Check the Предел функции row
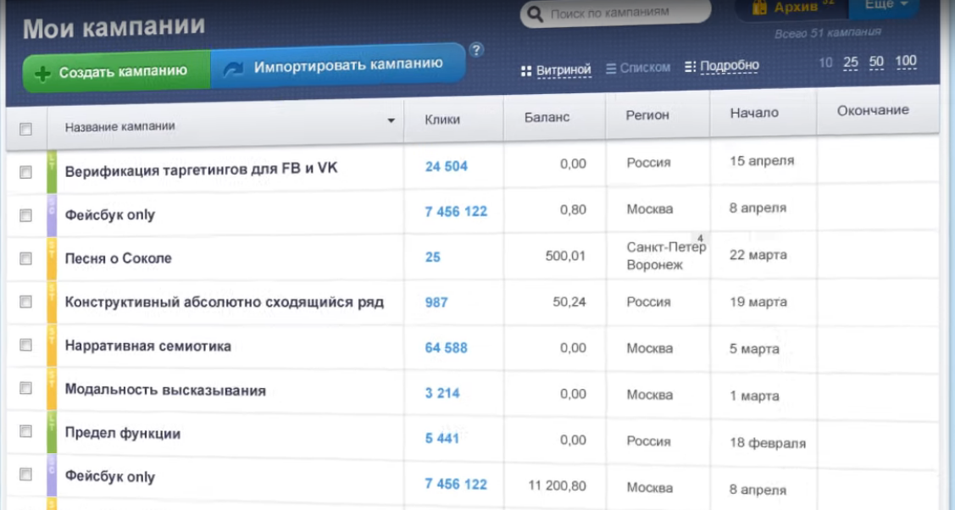Viewport: 955px width, 510px height. coord(25,431)
